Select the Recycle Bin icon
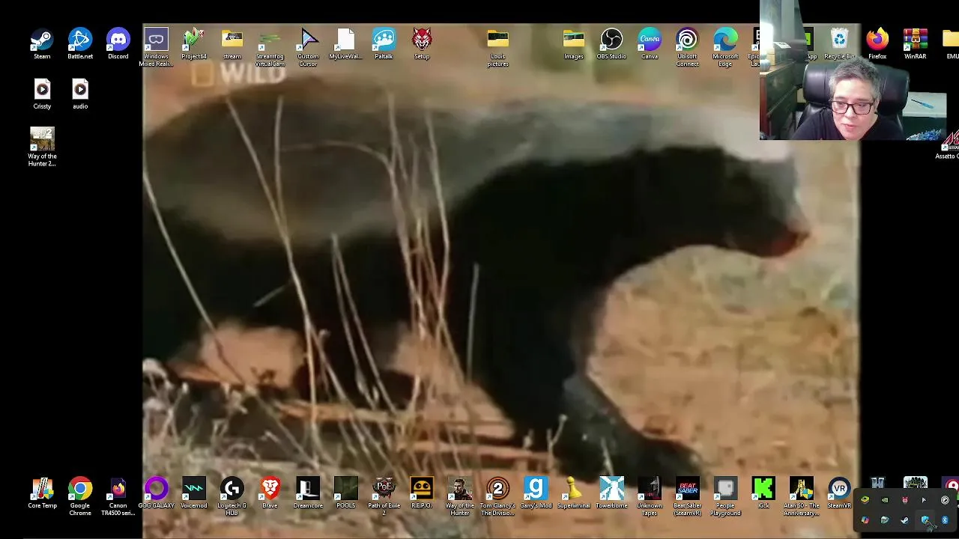Image resolution: width=959 pixels, height=539 pixels. (x=839, y=43)
